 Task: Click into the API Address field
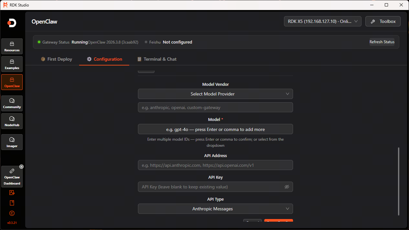(215, 165)
